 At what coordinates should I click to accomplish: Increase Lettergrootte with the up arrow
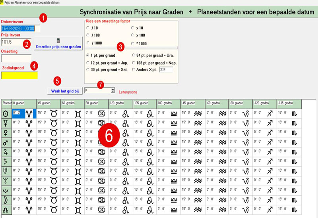click(113, 89)
